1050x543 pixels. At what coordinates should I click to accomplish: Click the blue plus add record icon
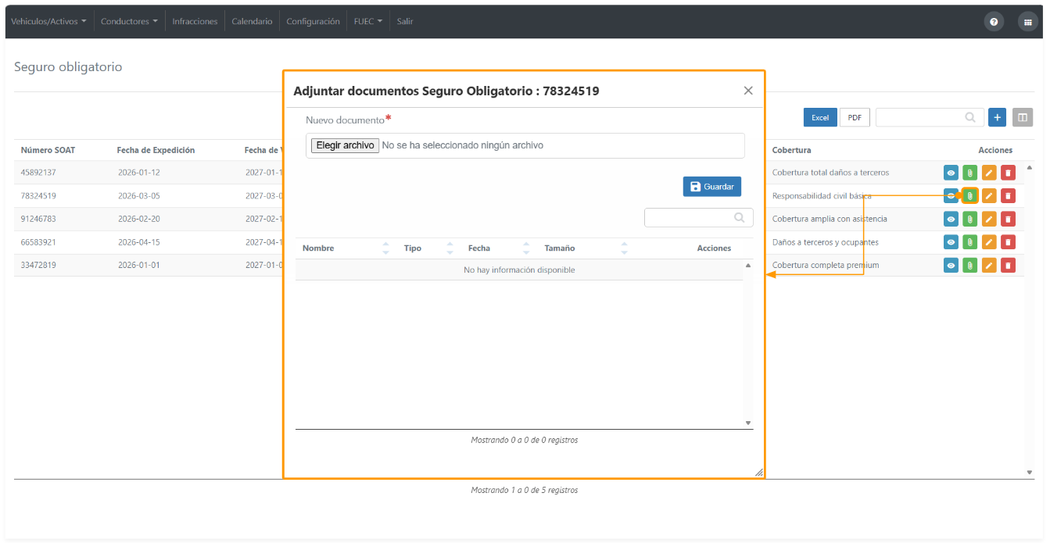tap(997, 117)
